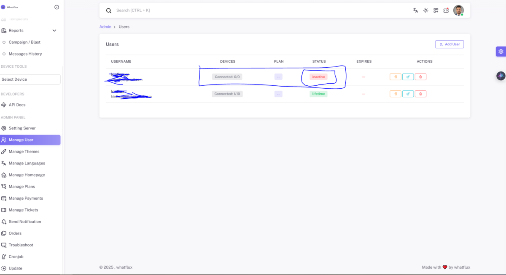Click the Add User button
This screenshot has width=506, height=275.
[x=449, y=44]
